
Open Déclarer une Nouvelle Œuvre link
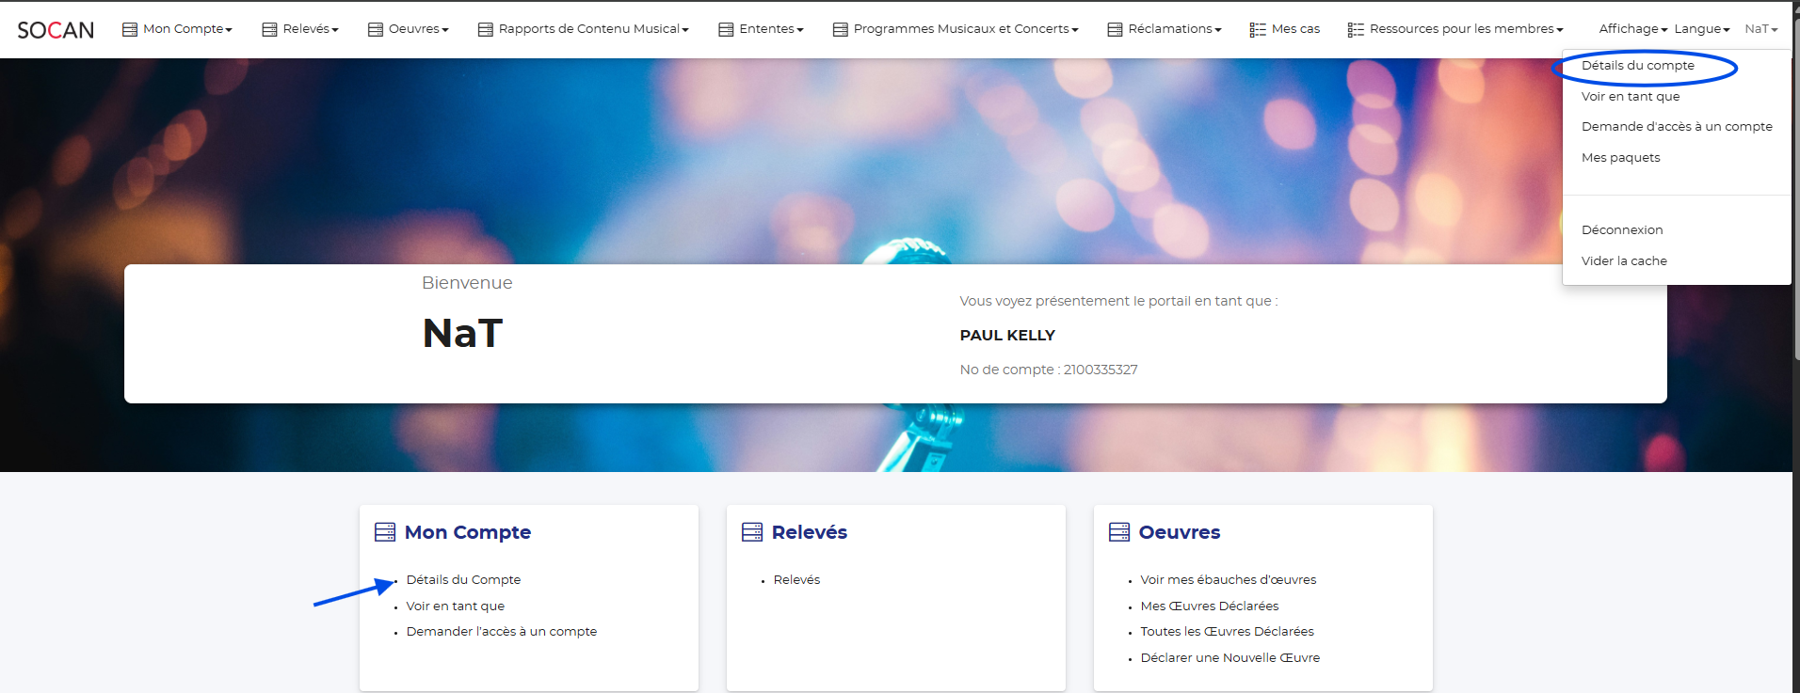1229,658
